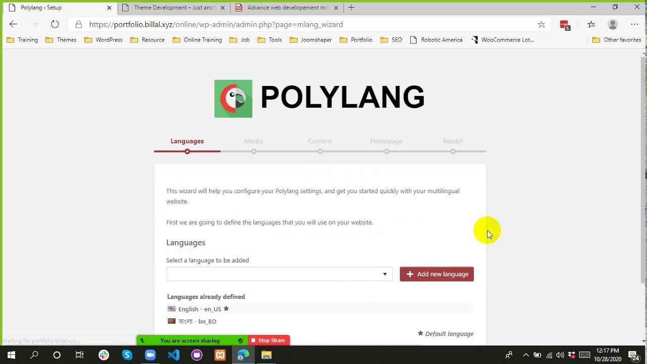Open the Other favorites folder

616,40
